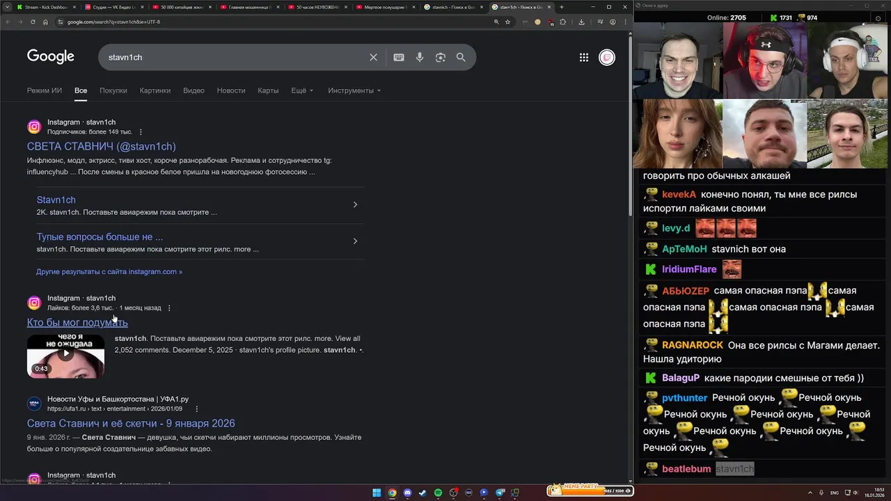Click the Instagram favicon of first result
This screenshot has width=891, height=501.
(x=34, y=127)
